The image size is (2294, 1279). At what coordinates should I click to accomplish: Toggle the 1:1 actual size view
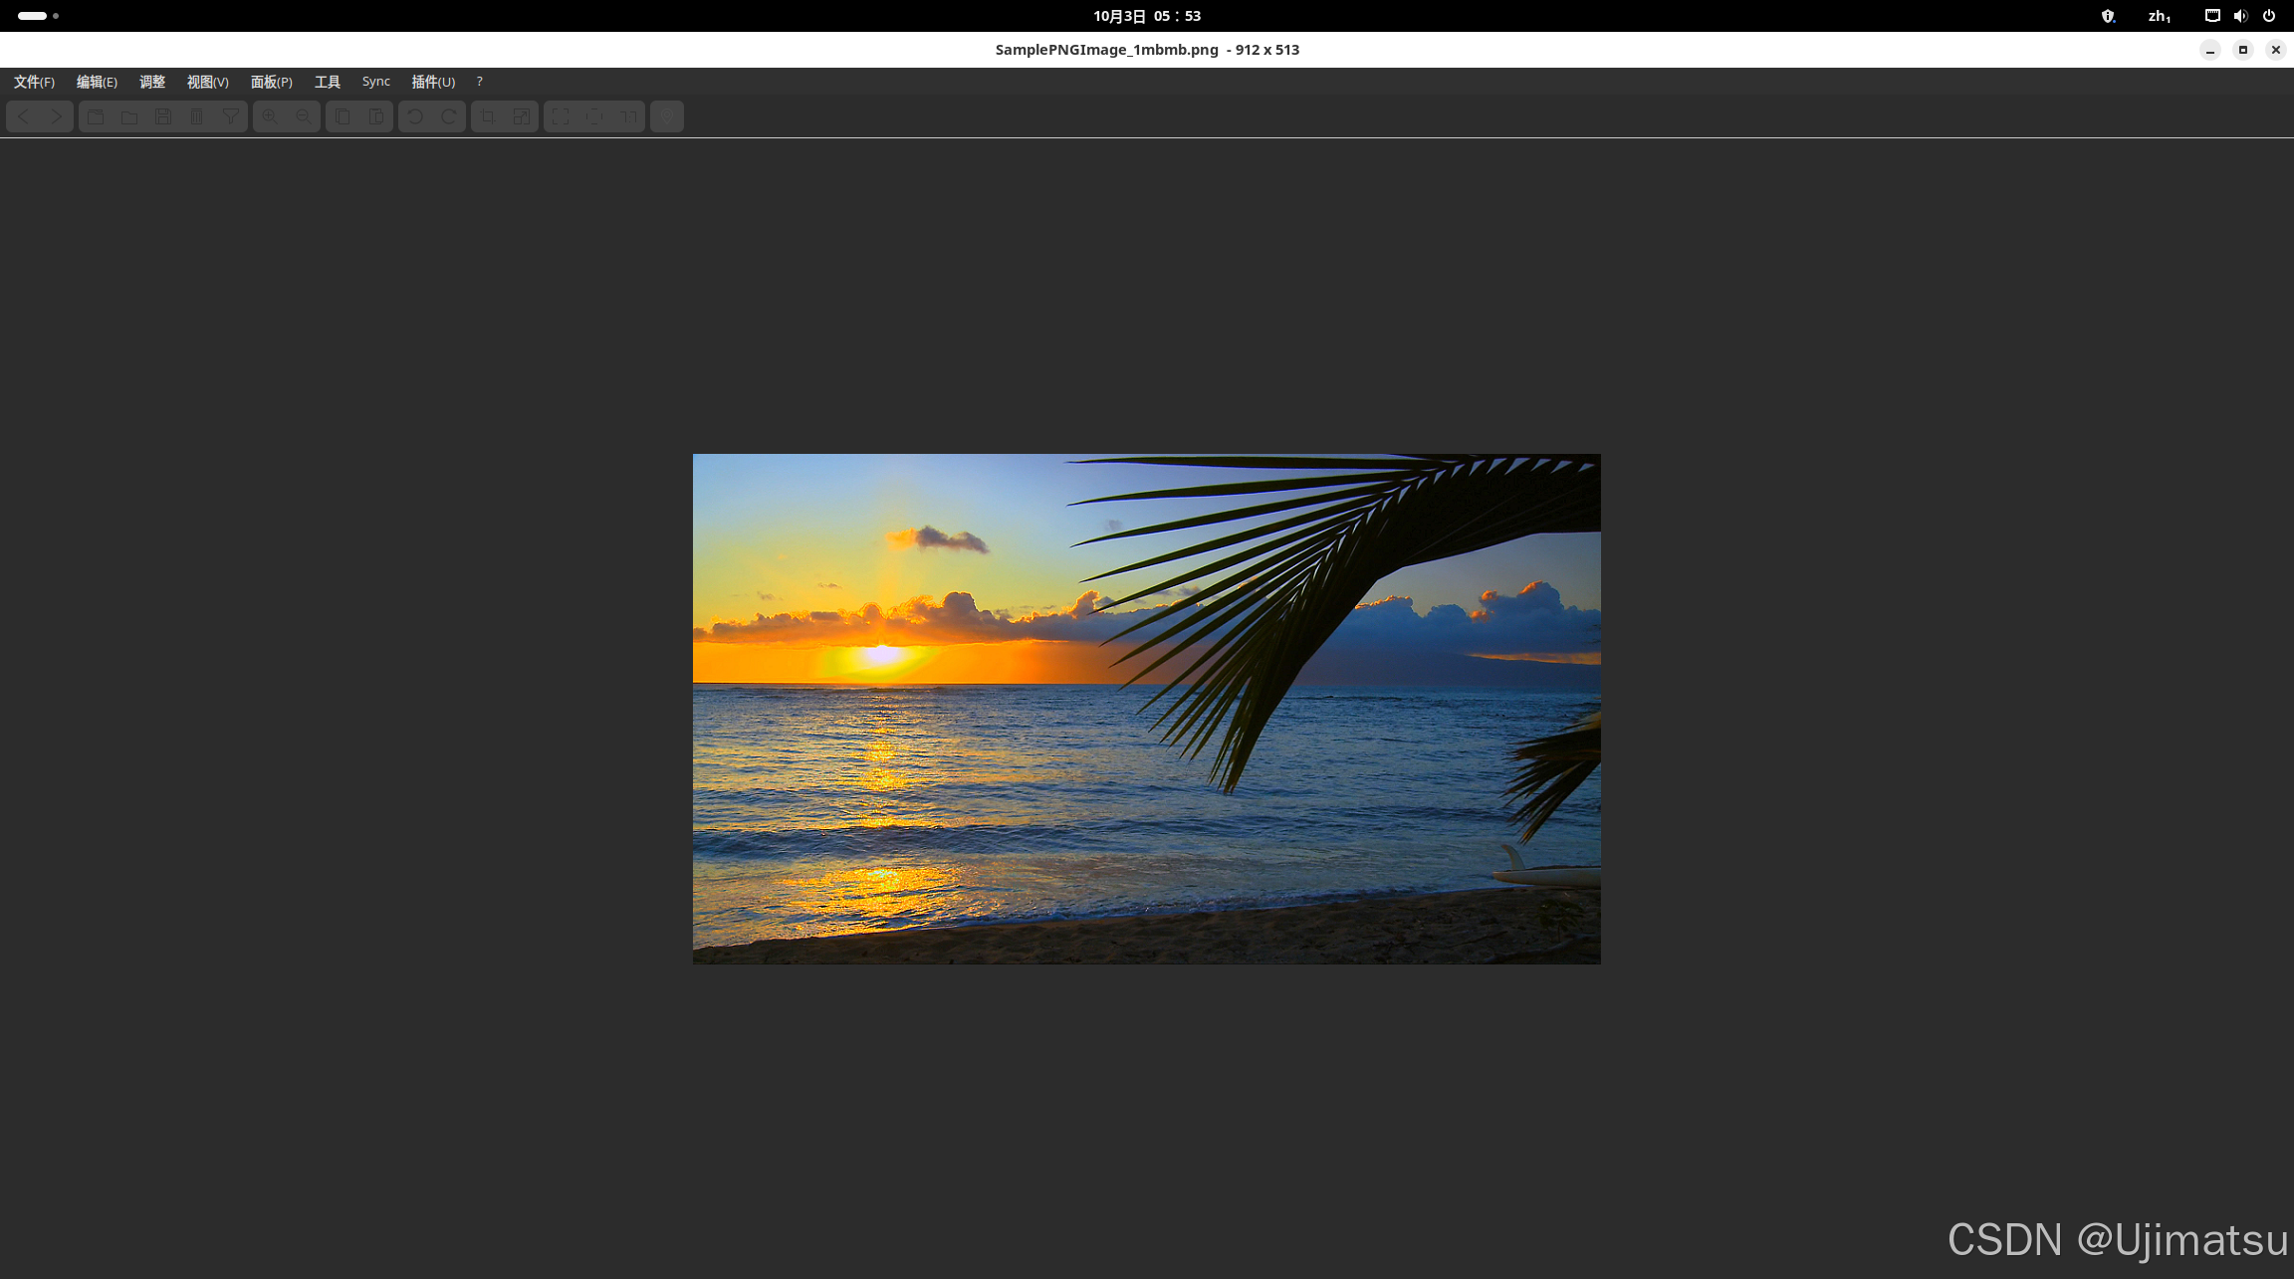[628, 116]
